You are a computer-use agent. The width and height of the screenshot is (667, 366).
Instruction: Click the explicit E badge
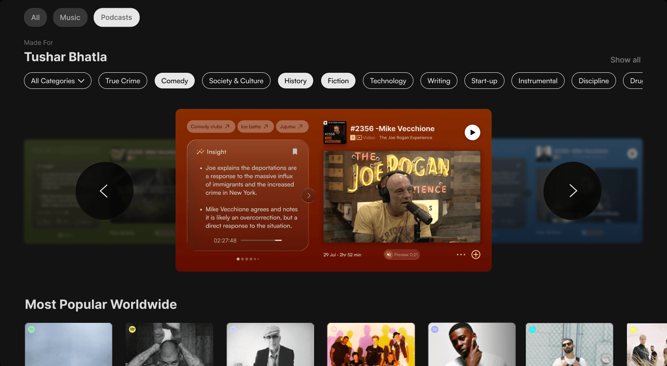(x=353, y=138)
